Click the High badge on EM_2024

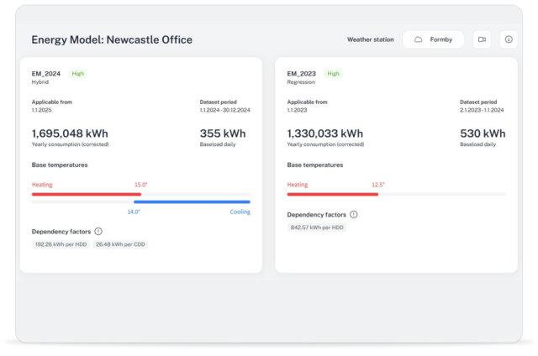pos(78,74)
